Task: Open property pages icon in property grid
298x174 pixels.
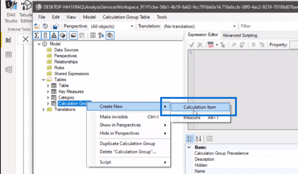Action: (x=209, y=139)
